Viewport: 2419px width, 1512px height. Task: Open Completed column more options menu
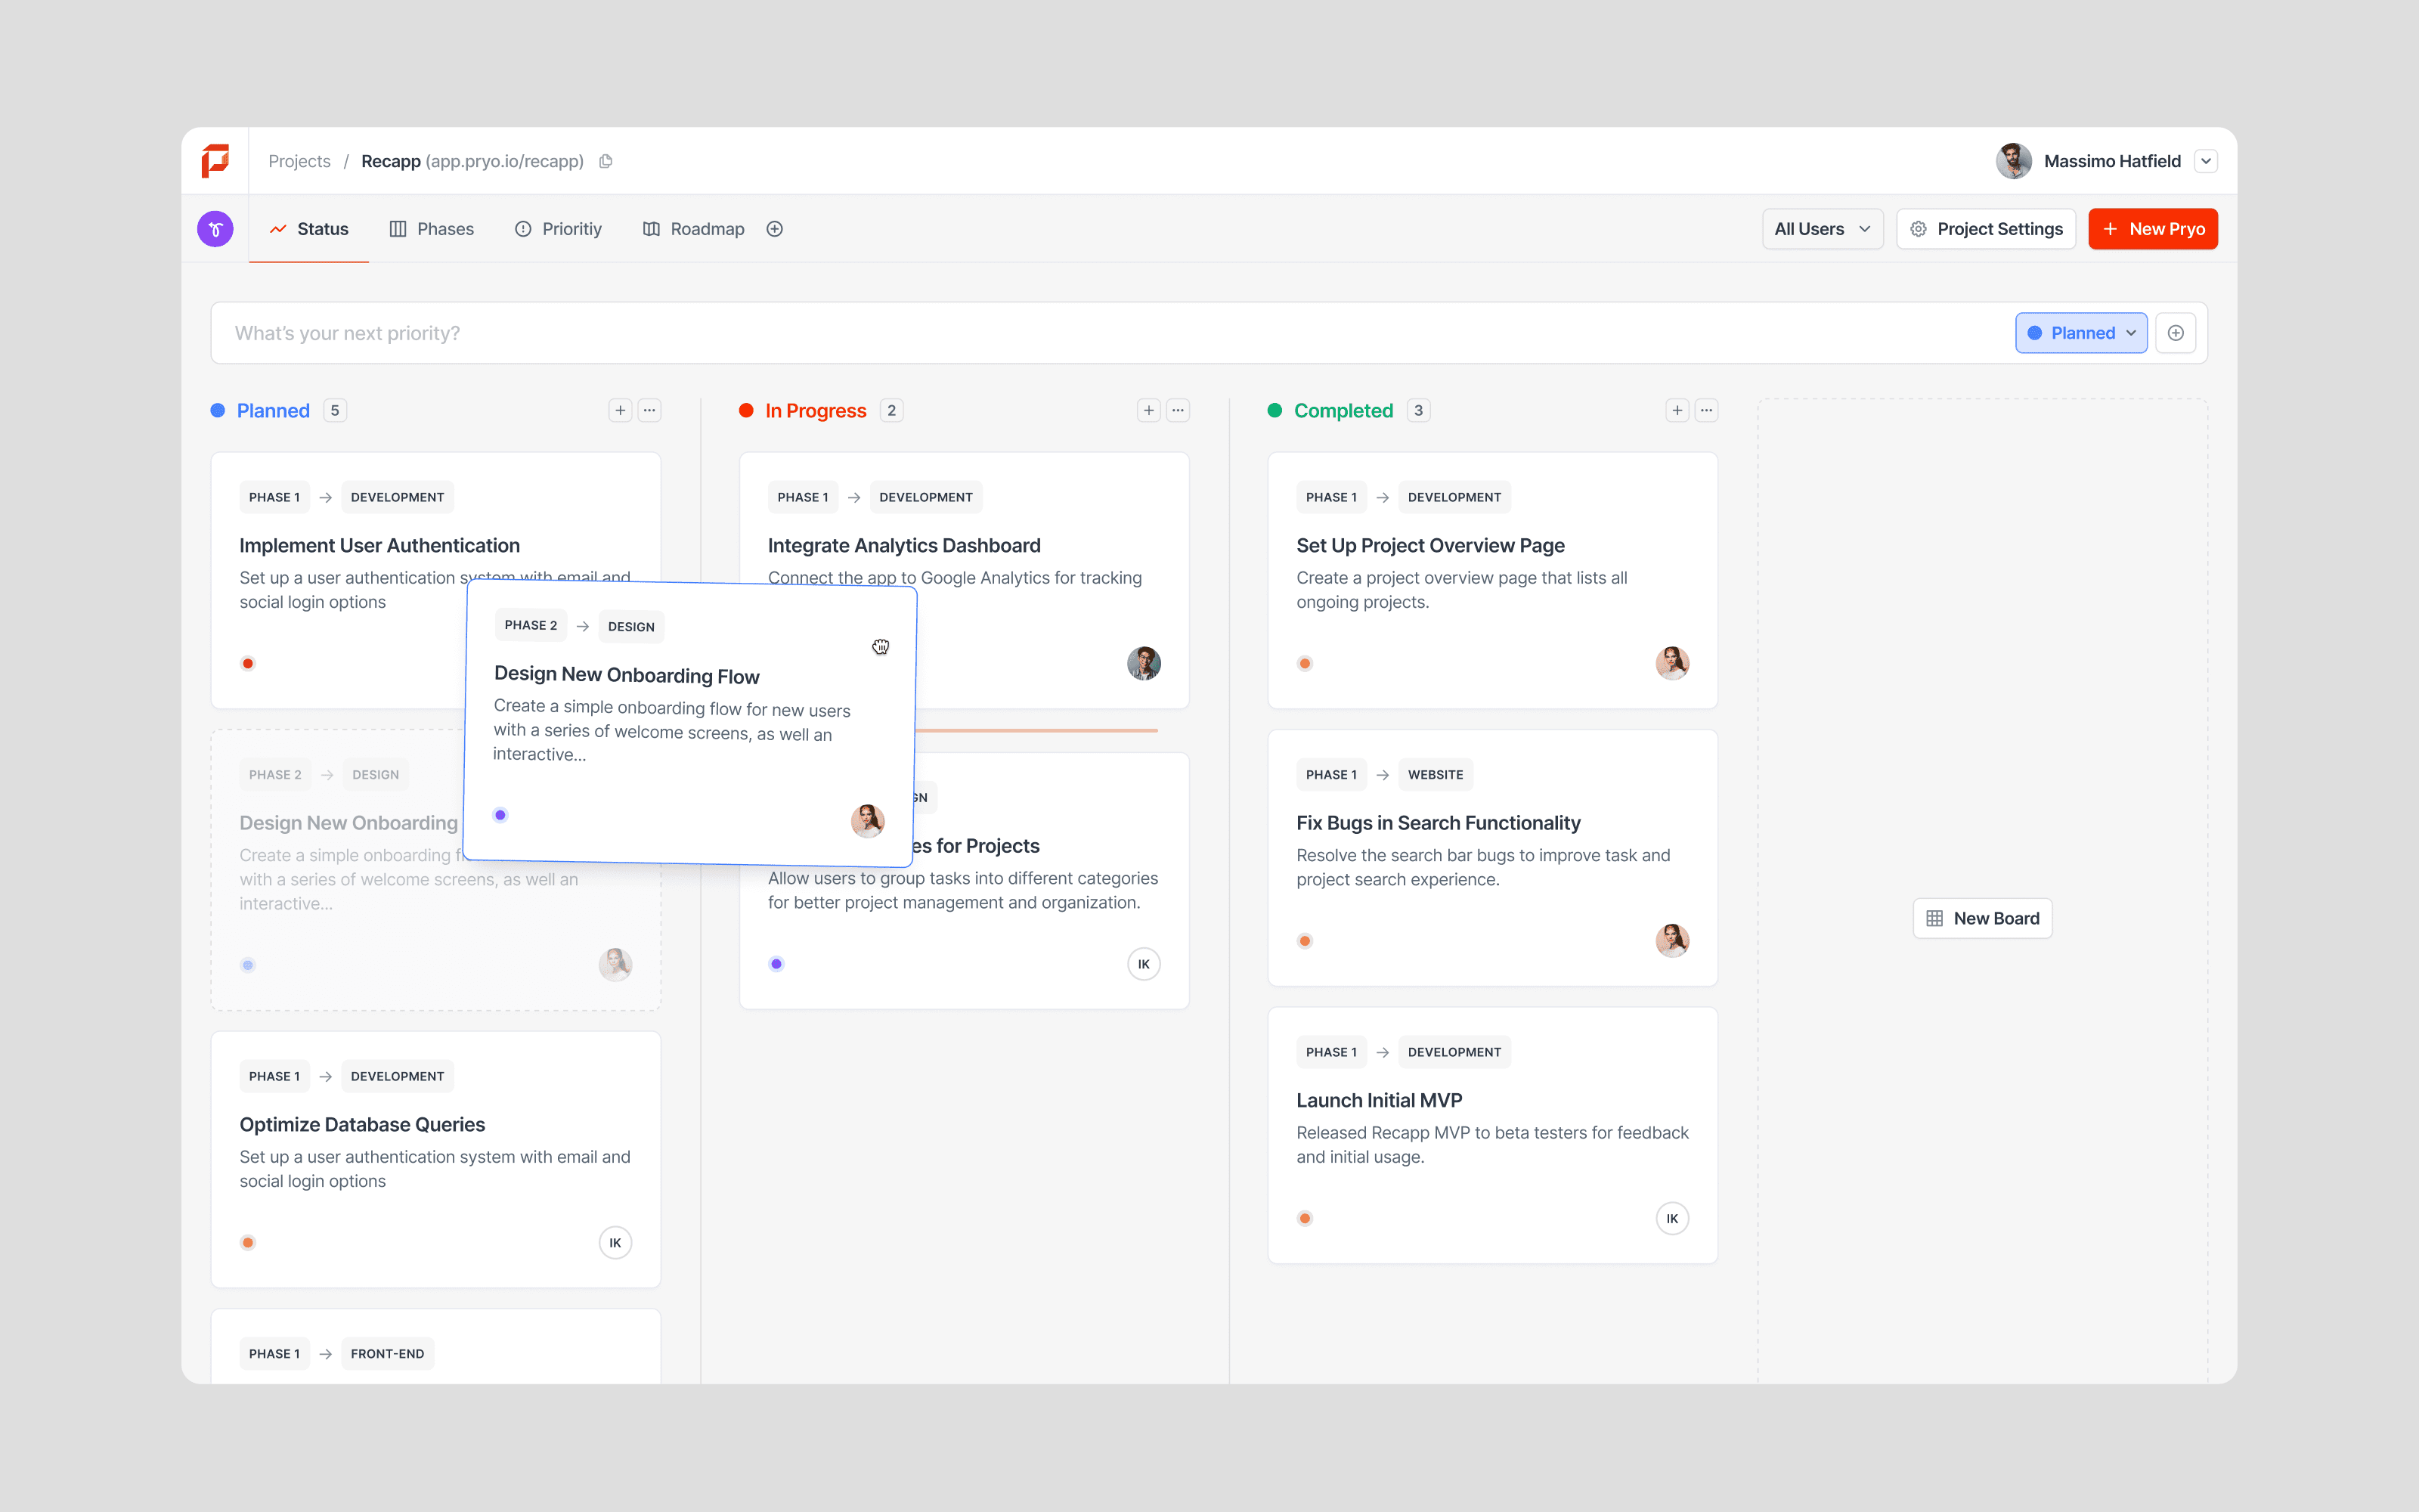1706,410
